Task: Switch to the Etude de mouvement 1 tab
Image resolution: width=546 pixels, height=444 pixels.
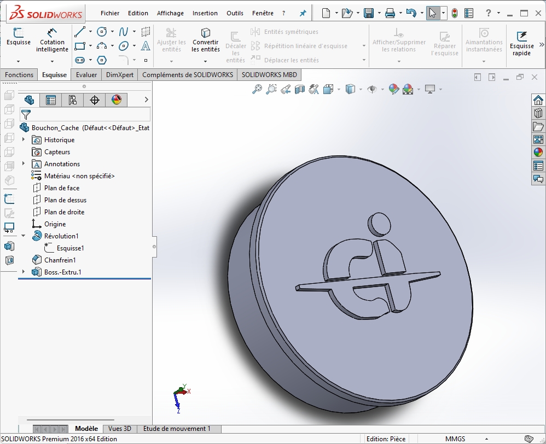Action: click(x=176, y=429)
